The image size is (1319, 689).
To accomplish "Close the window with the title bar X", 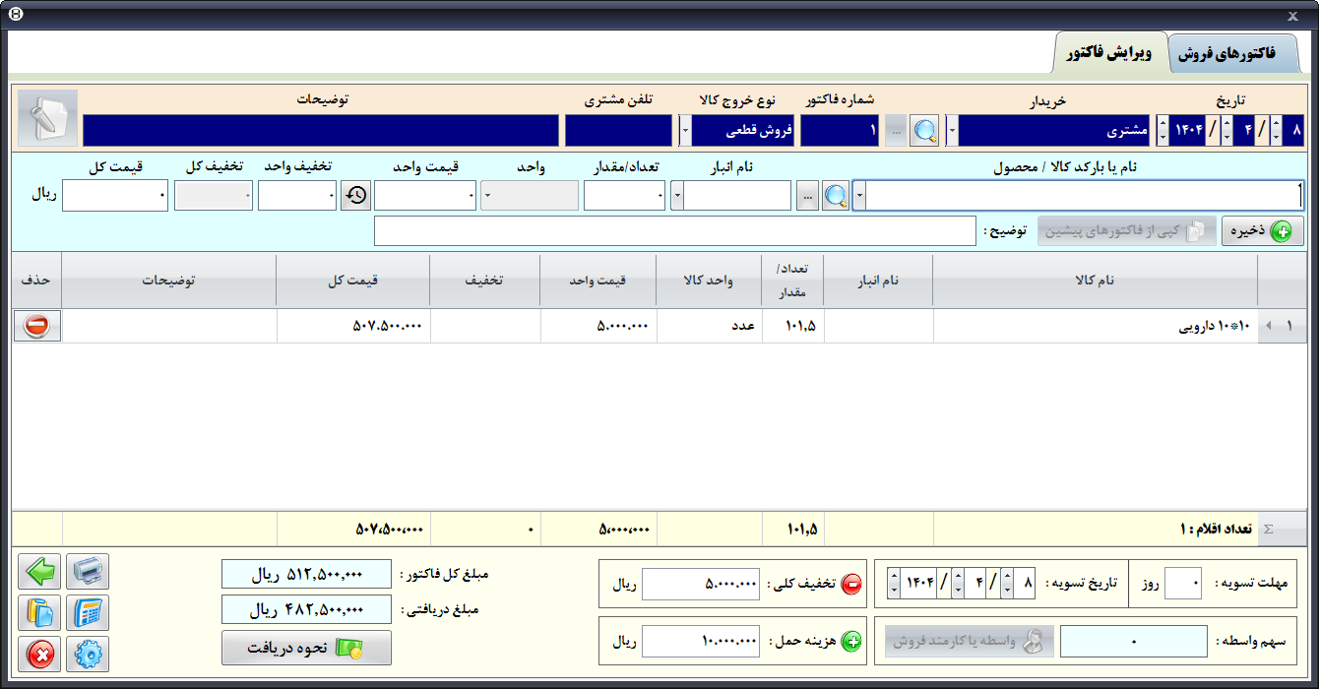I will (x=1292, y=16).
